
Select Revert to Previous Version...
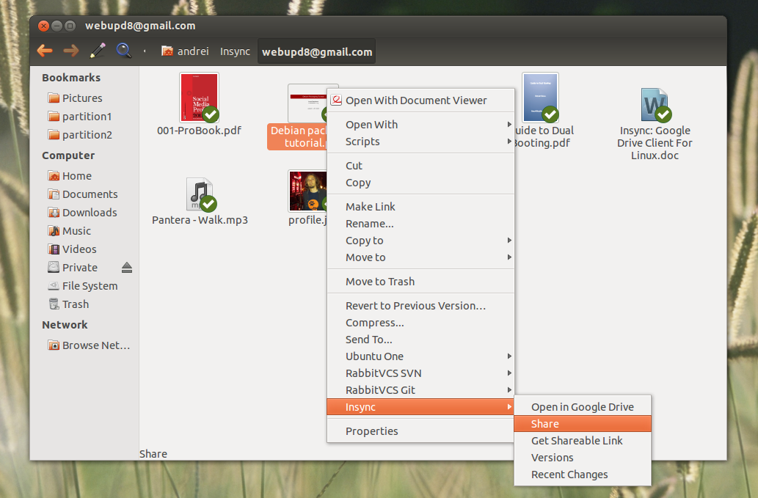420,306
